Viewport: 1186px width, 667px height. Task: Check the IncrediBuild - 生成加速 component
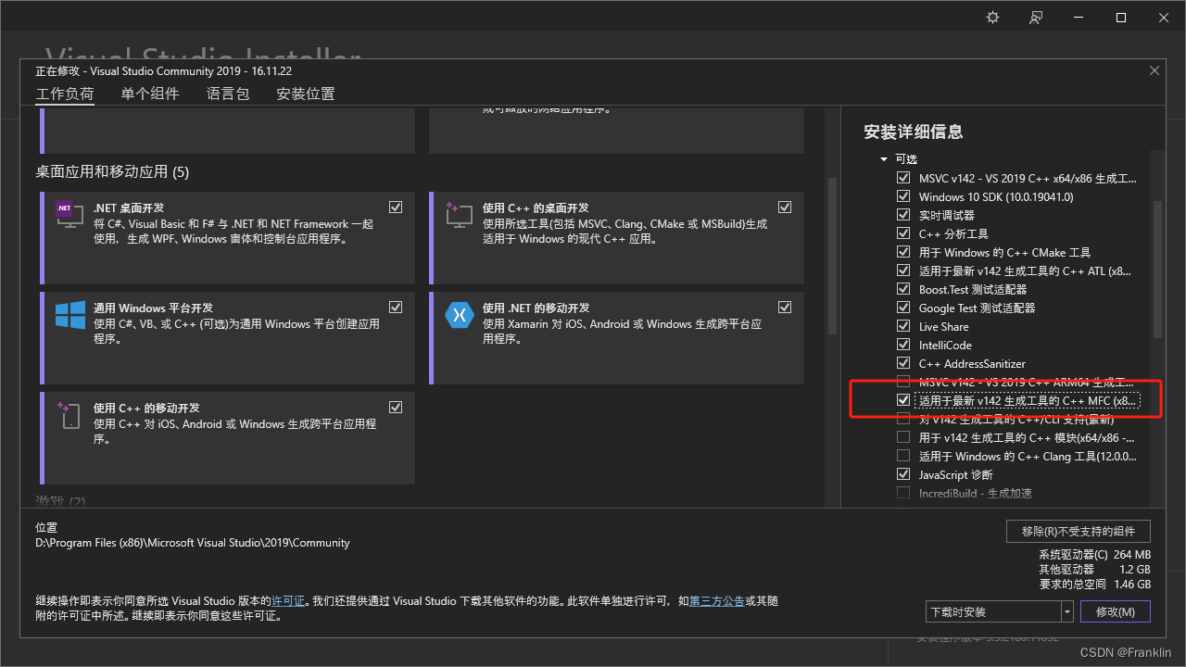tap(903, 493)
